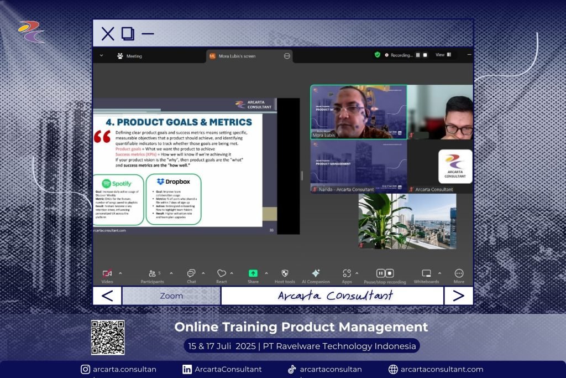Click the More options ellipsis button
Screen dimensions: 566x378
(459, 273)
